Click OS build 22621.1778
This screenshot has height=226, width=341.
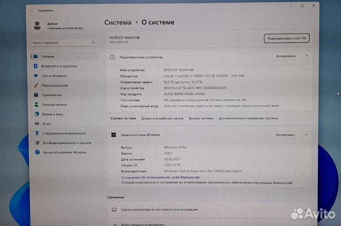tap(172, 165)
